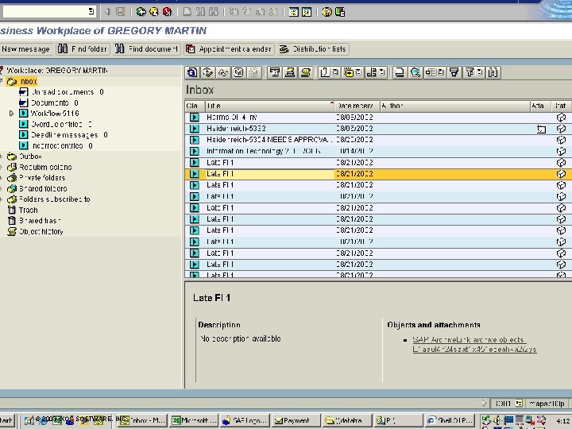Click the Create shortcut icon
Screen dimensions: 572x429
click(x=307, y=12)
